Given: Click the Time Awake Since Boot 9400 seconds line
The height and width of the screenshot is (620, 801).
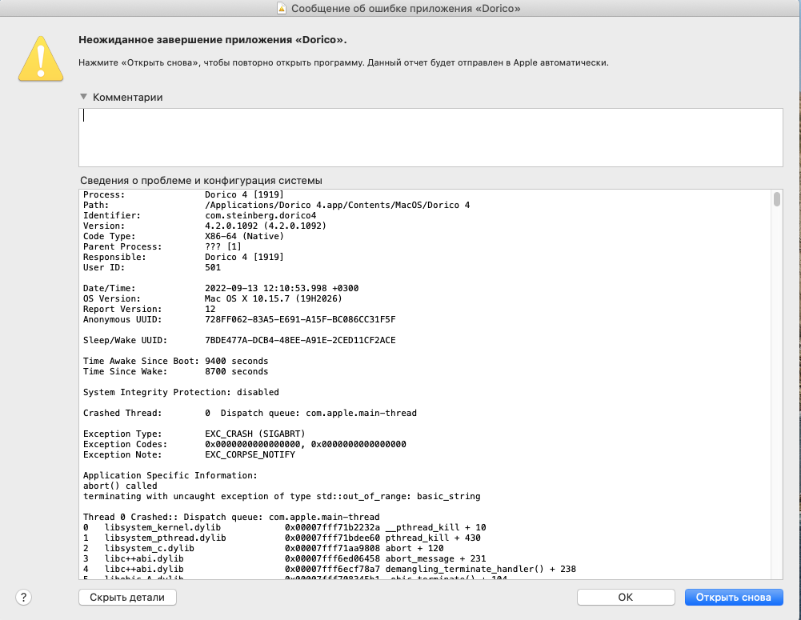Looking at the screenshot, I should point(176,361).
